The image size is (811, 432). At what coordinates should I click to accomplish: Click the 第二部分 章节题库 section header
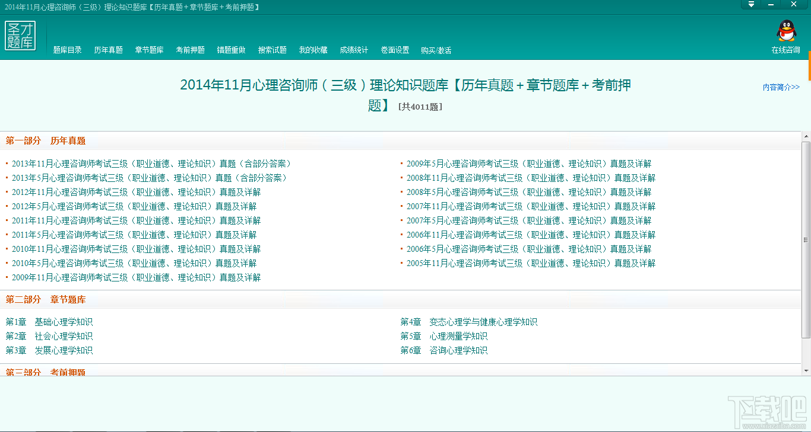[46, 300]
